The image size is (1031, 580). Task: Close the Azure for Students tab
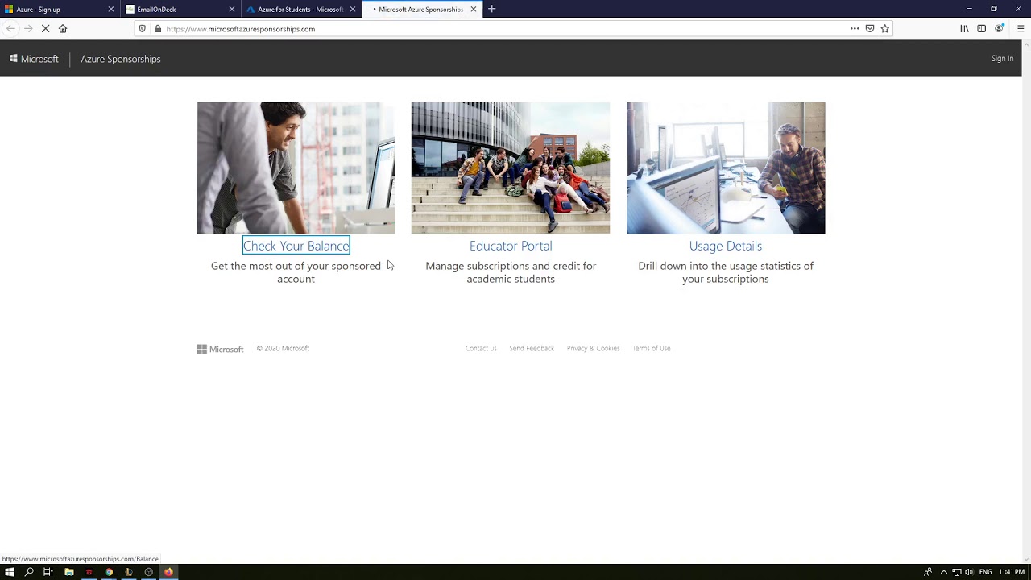click(x=353, y=10)
